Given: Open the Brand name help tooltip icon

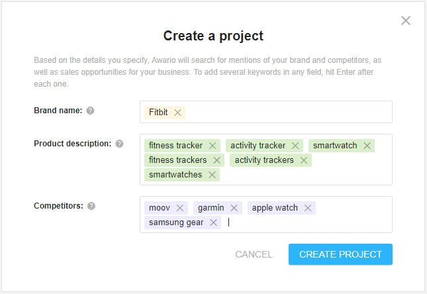Looking at the screenshot, I should click(x=90, y=111).
